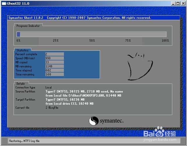This screenshot has height=146, width=187.
Task: Click the restore progress bar
Action: [x=91, y=34]
